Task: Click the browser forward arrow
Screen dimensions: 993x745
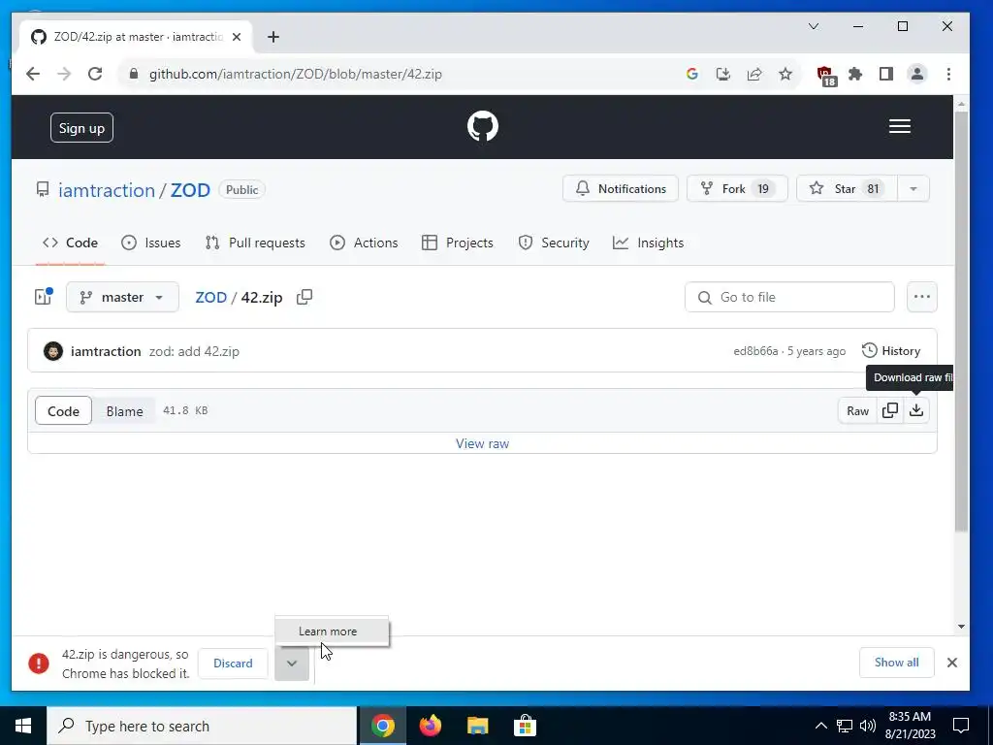Action: [x=64, y=74]
